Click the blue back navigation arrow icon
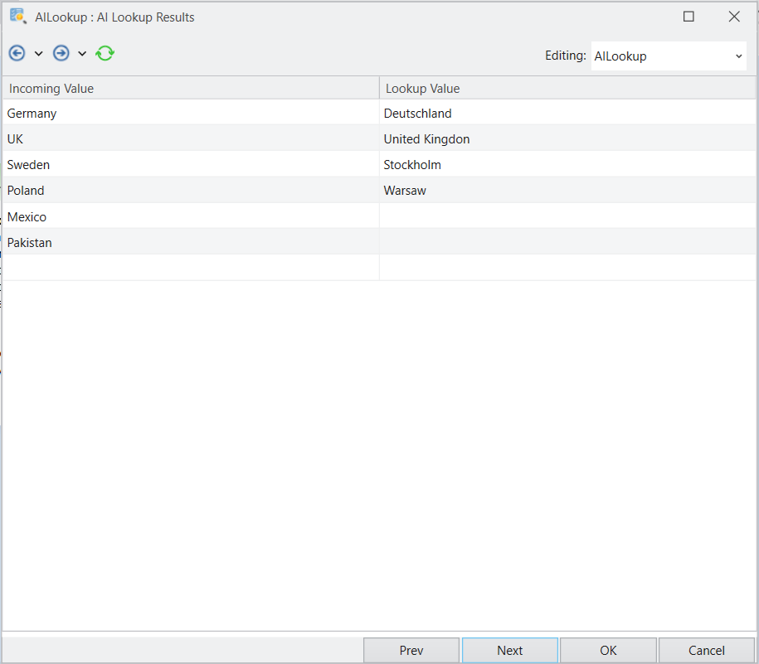 click(17, 53)
